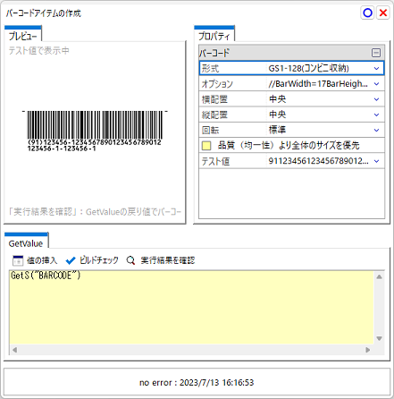Screen dimensions: 394x399
Task: Toggle 品質（均一性）より全体のサイズを優先 checkbox
Action: 206,146
